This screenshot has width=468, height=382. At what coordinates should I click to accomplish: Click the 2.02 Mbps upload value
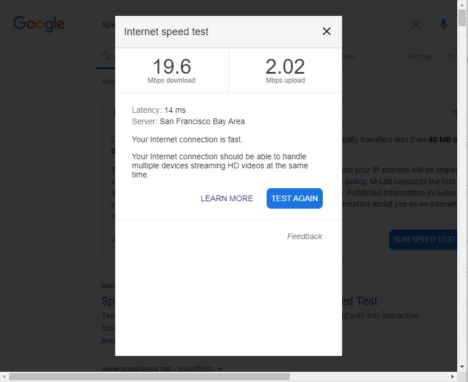285,66
